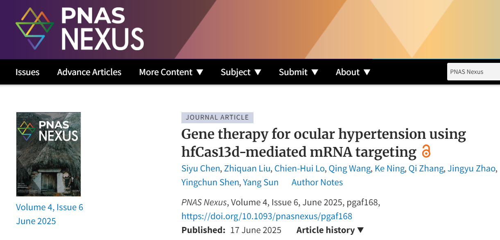Expand the Submit dropdown
Image resolution: width=500 pixels, height=240 pixels.
[x=299, y=72]
